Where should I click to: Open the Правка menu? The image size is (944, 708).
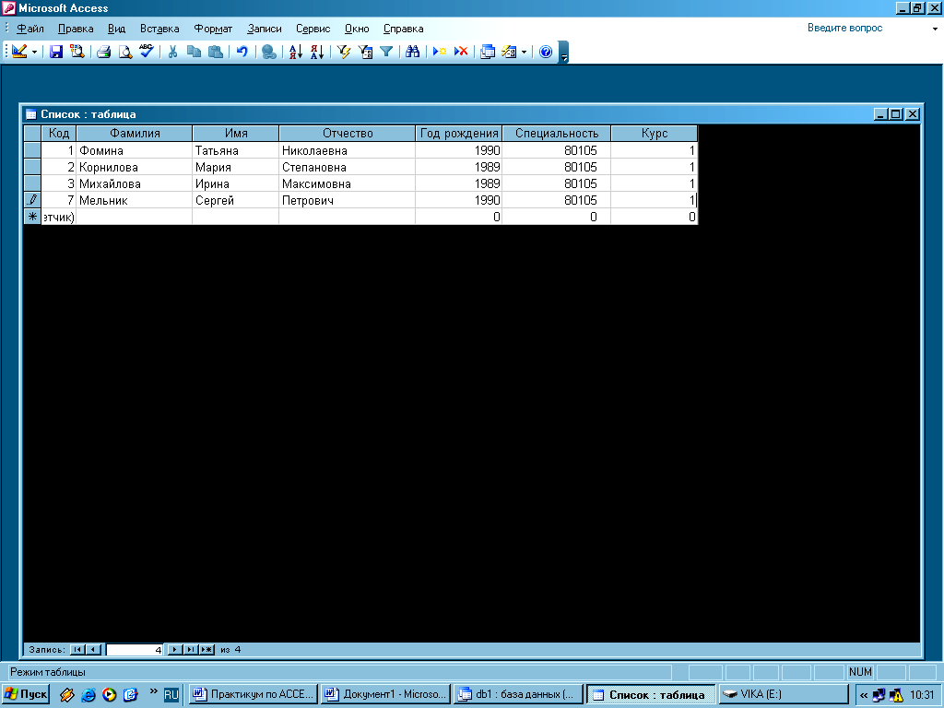[76, 29]
